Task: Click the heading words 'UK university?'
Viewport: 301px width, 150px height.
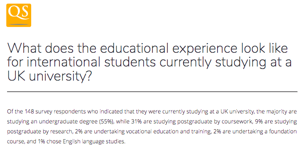Action: [x=49, y=76]
